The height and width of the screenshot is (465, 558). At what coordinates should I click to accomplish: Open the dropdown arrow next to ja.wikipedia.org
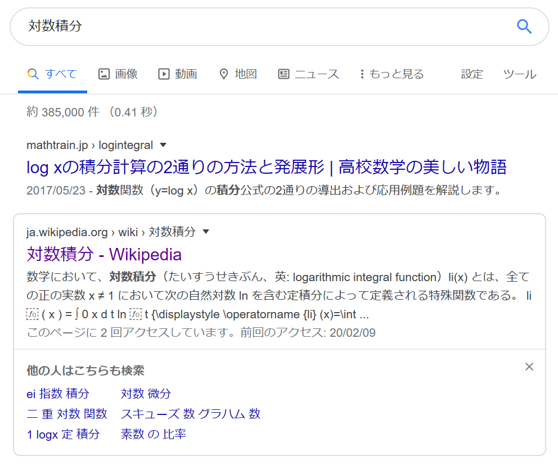click(206, 231)
